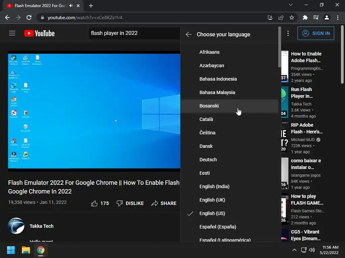Choose Bahasa Indonesia language
Viewport: 345px width, 258px height.
point(229,79)
